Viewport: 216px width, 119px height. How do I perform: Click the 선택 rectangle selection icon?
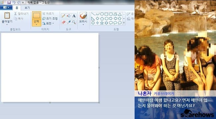[x=37, y=16]
